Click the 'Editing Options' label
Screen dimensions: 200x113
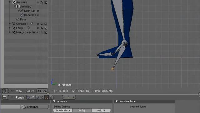click(x=62, y=107)
